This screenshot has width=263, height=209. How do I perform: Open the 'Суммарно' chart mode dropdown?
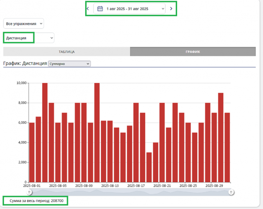click(69, 64)
